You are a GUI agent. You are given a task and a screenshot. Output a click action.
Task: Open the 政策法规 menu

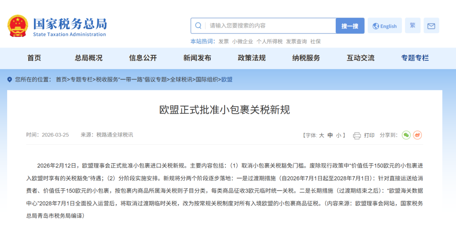point(252,58)
